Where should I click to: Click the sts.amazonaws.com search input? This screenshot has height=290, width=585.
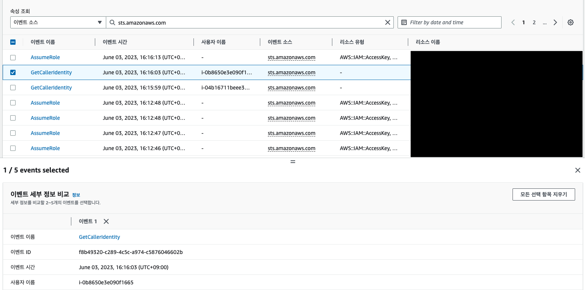250,22
